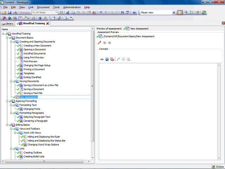Collapse the WordPad Training root node
The height and width of the screenshot is (169, 225).
pos(3,34)
